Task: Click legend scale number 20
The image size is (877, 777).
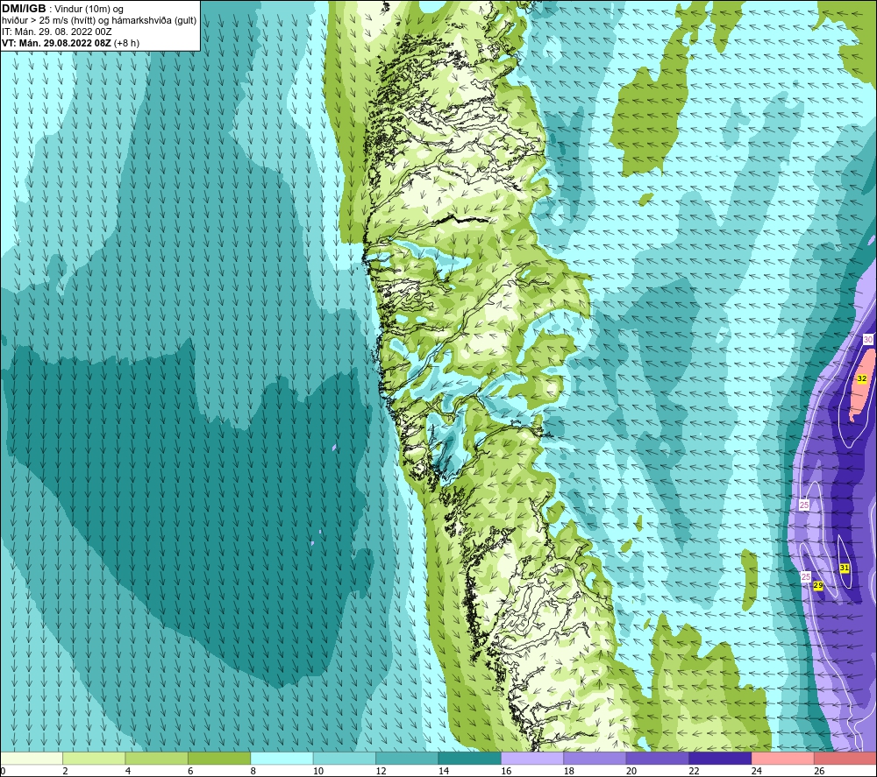Action: pyautogui.click(x=631, y=771)
